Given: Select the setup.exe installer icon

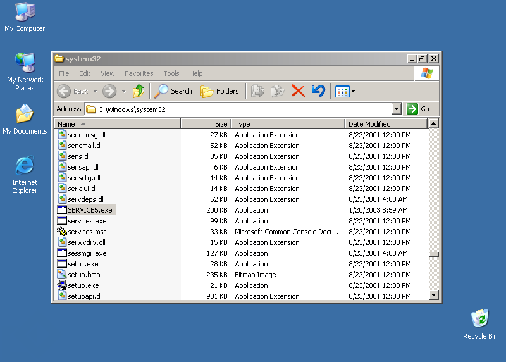Looking at the screenshot, I should (62, 285).
